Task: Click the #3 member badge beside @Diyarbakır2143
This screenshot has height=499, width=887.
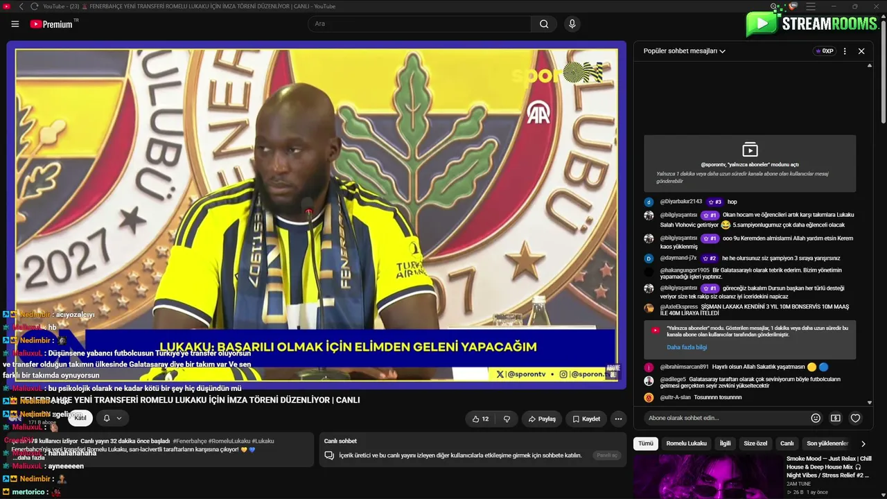Action: (x=714, y=202)
